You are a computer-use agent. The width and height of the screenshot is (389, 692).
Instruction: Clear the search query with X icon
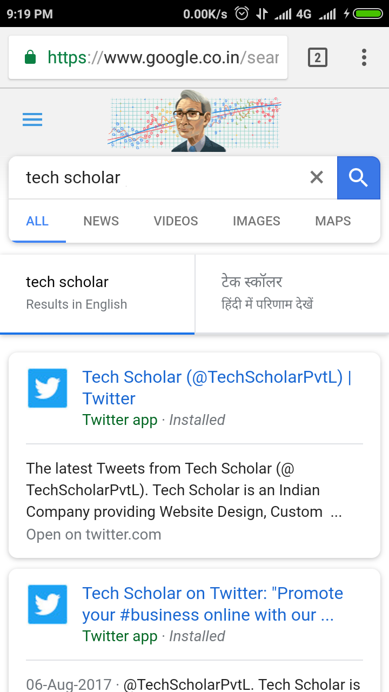coord(317,177)
